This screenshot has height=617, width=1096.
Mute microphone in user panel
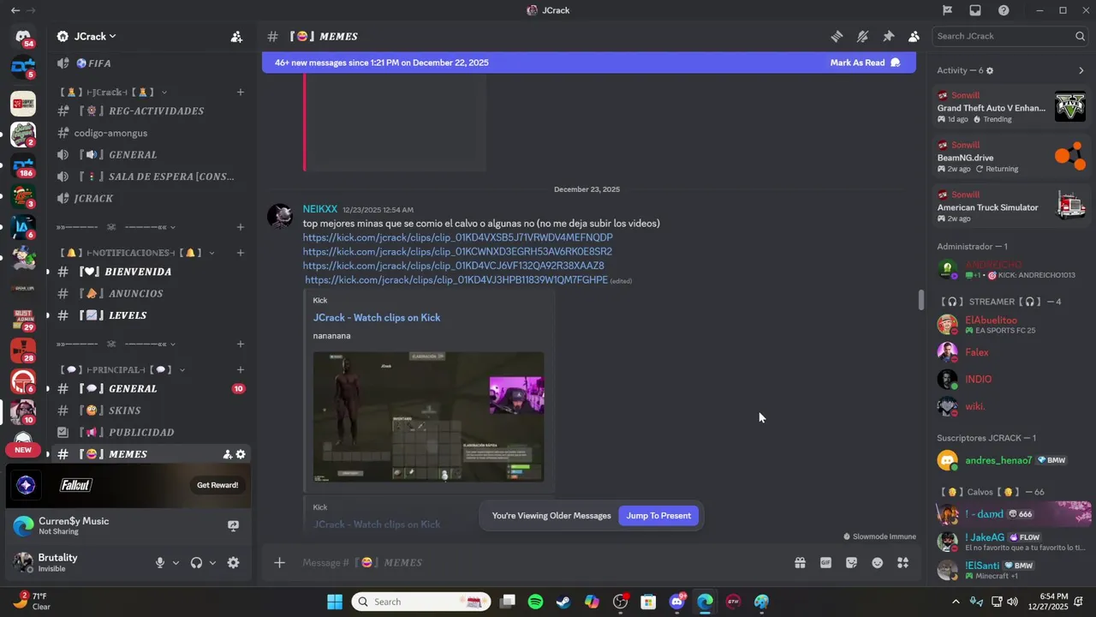pyautogui.click(x=159, y=563)
